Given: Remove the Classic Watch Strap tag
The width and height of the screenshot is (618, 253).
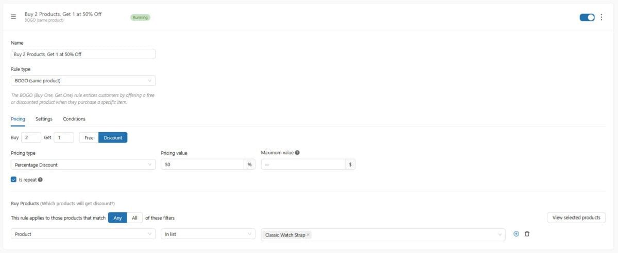Looking at the screenshot, I should (x=308, y=235).
